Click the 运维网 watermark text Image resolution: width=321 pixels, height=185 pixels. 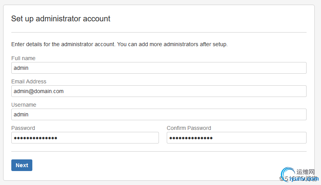[305, 172]
